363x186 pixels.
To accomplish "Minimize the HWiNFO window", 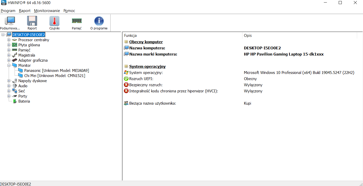I will point(325,3).
